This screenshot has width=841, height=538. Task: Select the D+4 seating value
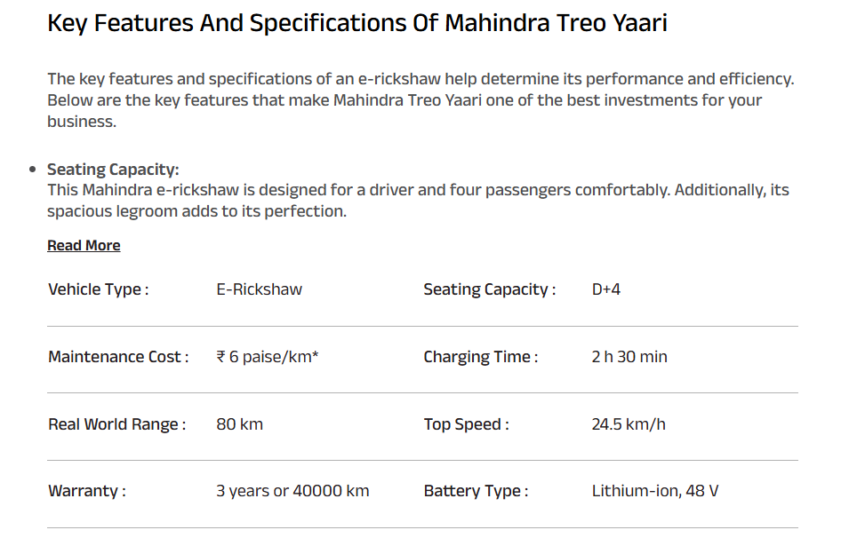click(x=605, y=289)
